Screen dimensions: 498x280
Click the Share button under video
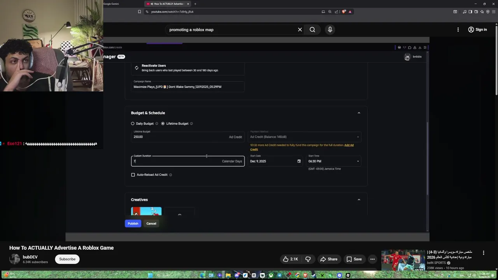pos(329,259)
